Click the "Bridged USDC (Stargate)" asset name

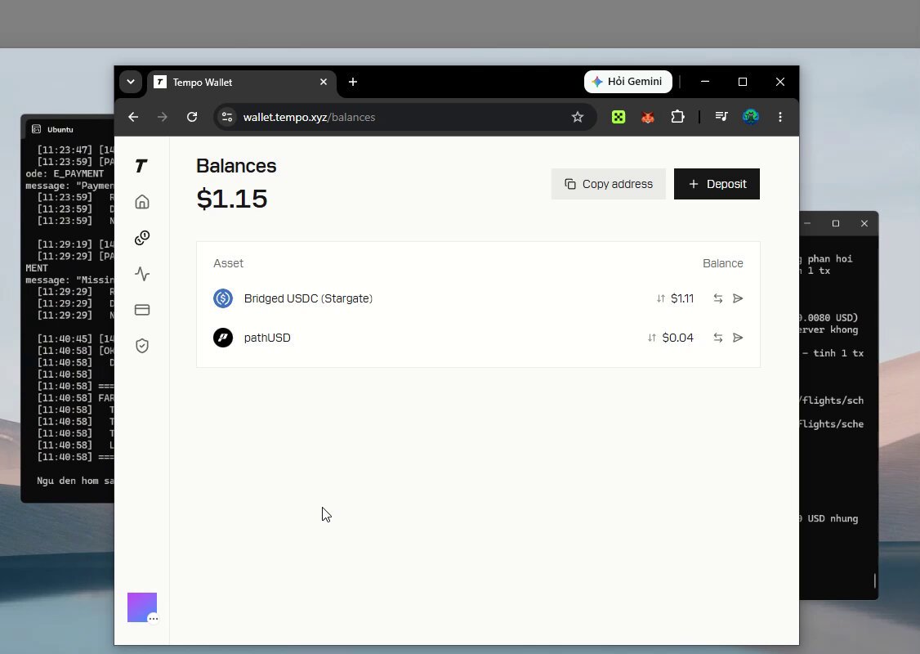tap(308, 298)
